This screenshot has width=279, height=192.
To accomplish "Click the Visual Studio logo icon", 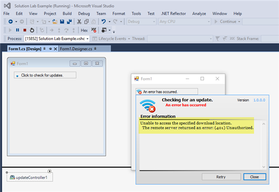I will point(7,6).
